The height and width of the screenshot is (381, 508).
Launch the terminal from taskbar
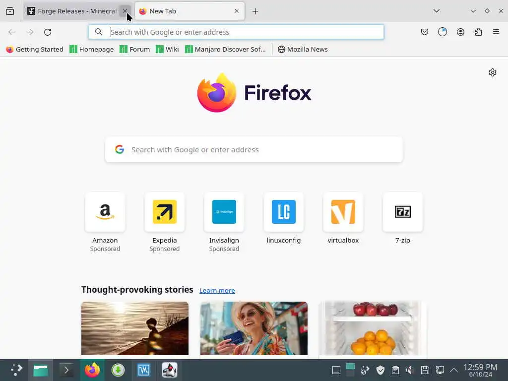(x=66, y=370)
